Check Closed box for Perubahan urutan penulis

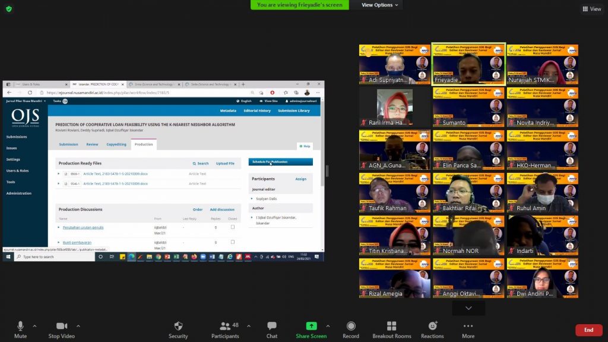(232, 227)
